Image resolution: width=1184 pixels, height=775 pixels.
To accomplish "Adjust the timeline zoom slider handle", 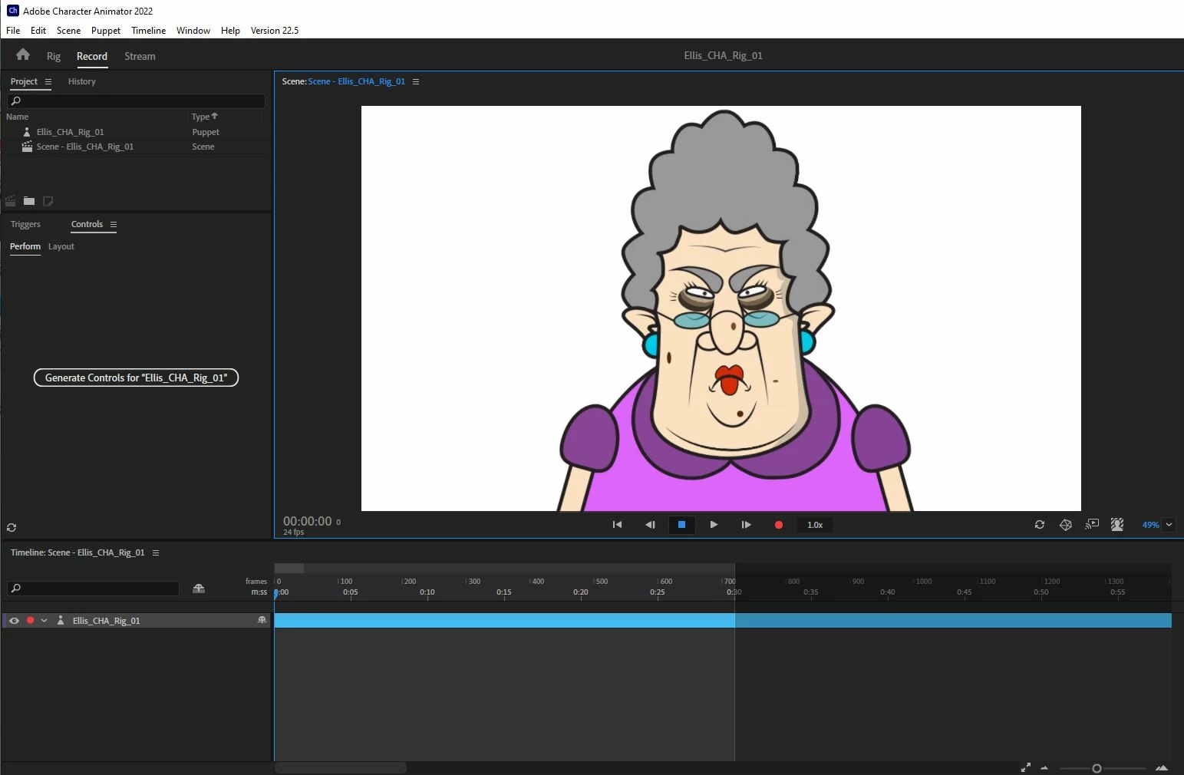I will coord(1097,768).
